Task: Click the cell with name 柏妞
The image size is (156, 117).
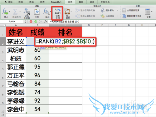Action: click(16, 58)
